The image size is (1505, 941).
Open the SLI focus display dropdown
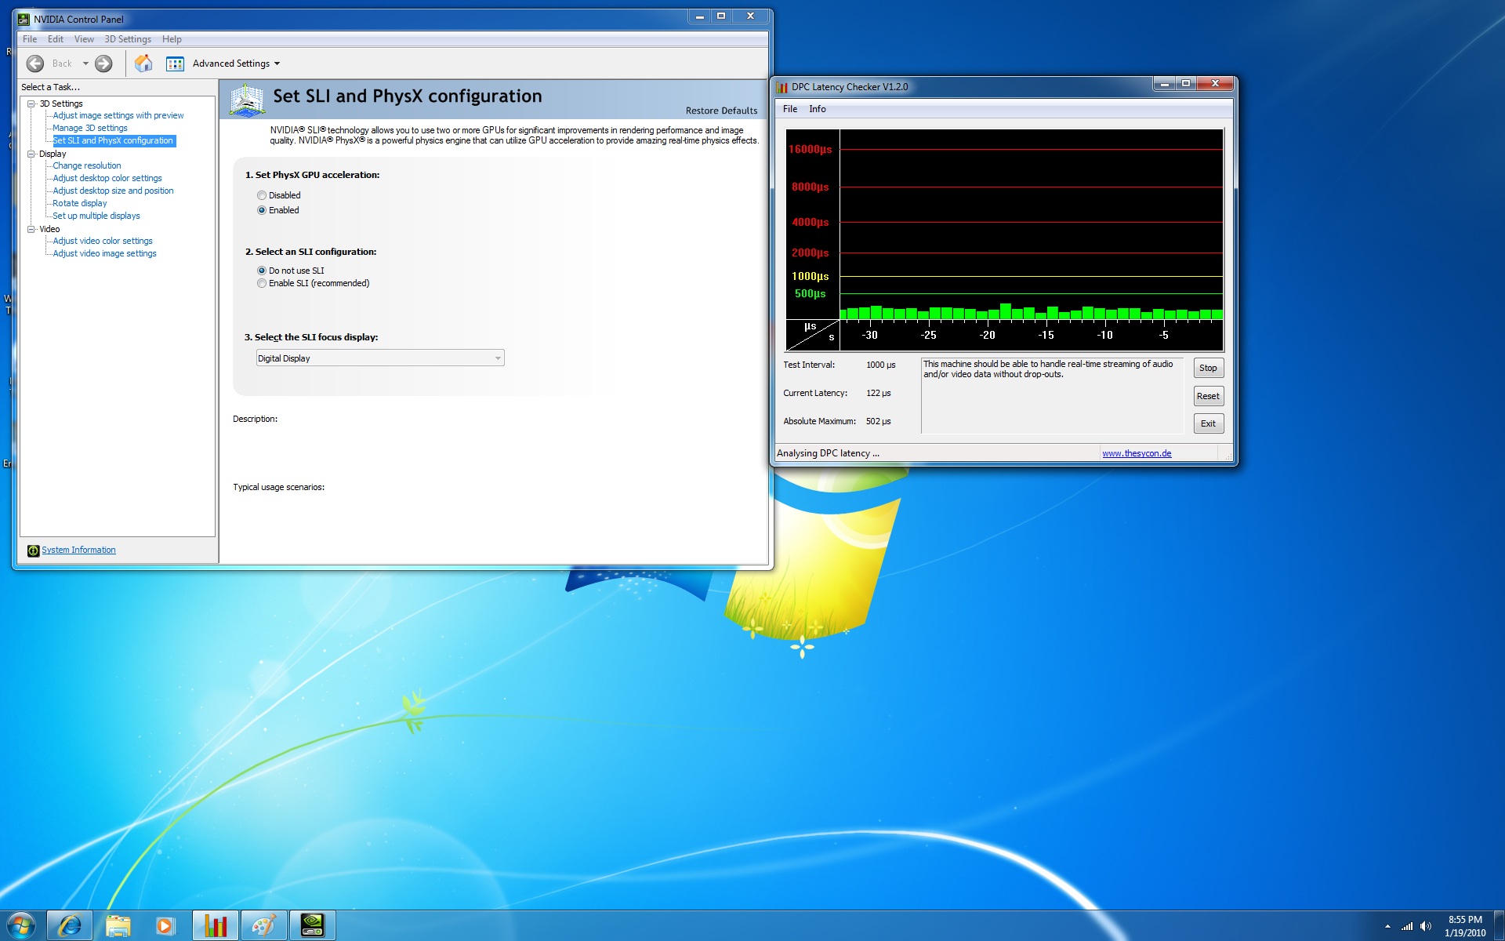[x=380, y=358]
